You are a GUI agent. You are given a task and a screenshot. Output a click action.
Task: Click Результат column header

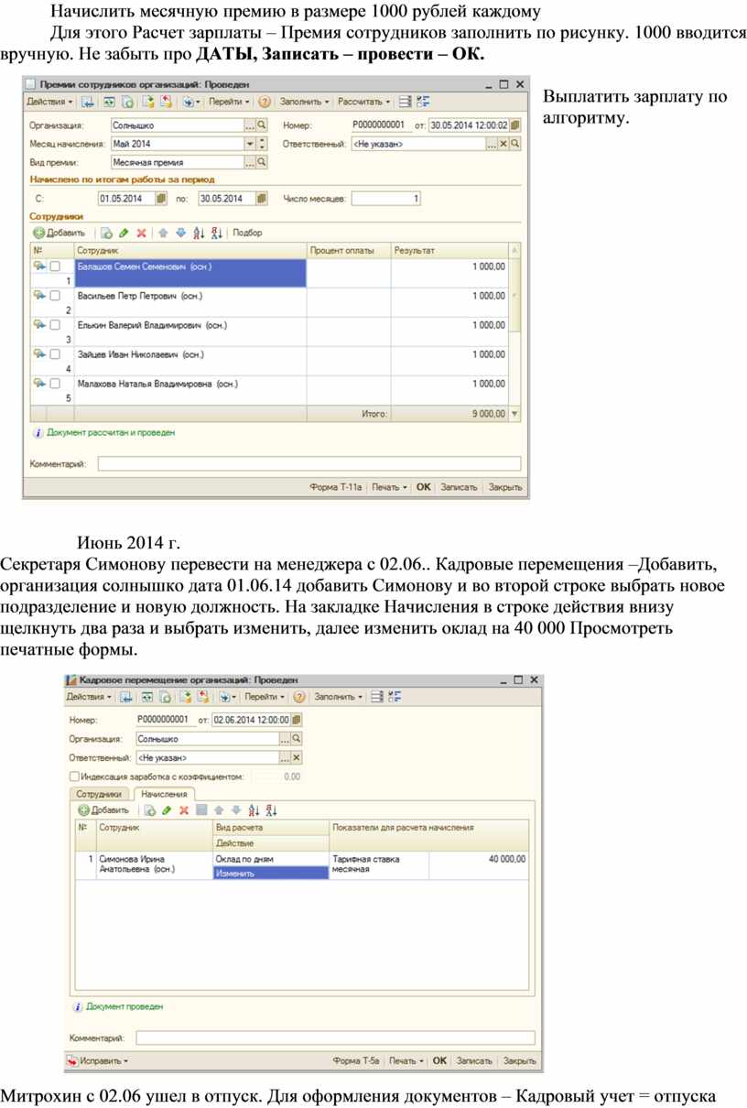449,250
